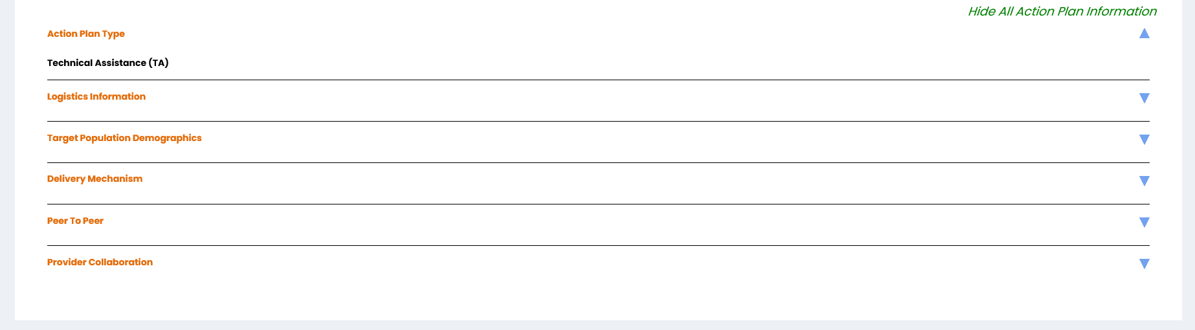Viewport: 1195px width, 330px height.
Task: Expand the Peer To Peer arrow
Action: pyautogui.click(x=1144, y=222)
